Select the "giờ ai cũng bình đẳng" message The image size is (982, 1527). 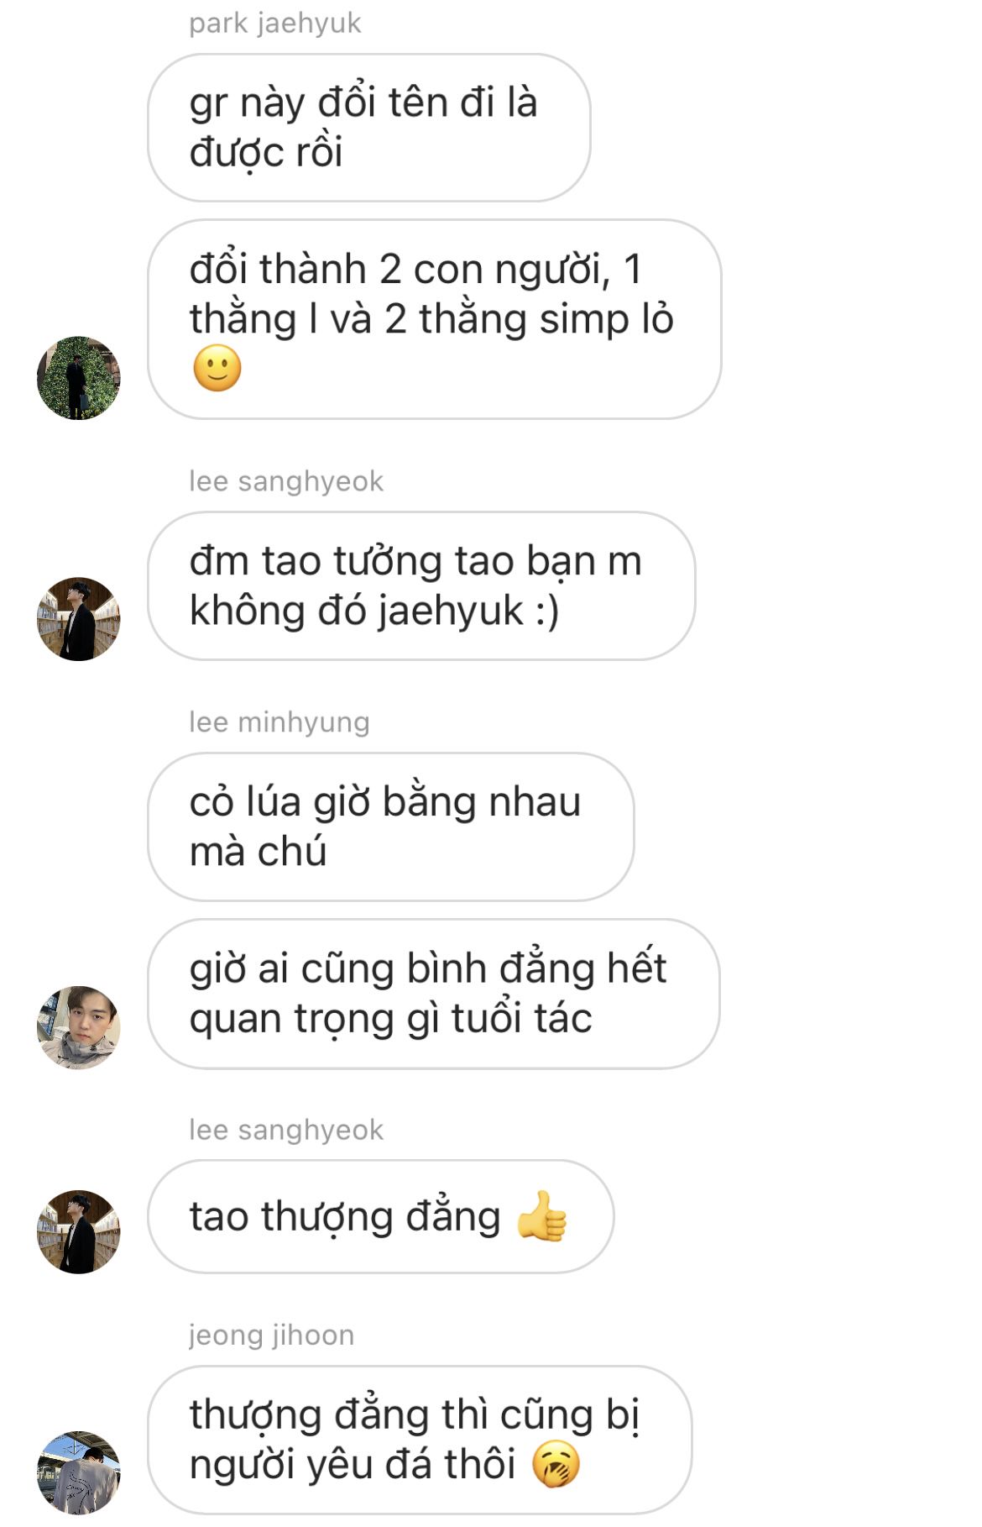(434, 994)
